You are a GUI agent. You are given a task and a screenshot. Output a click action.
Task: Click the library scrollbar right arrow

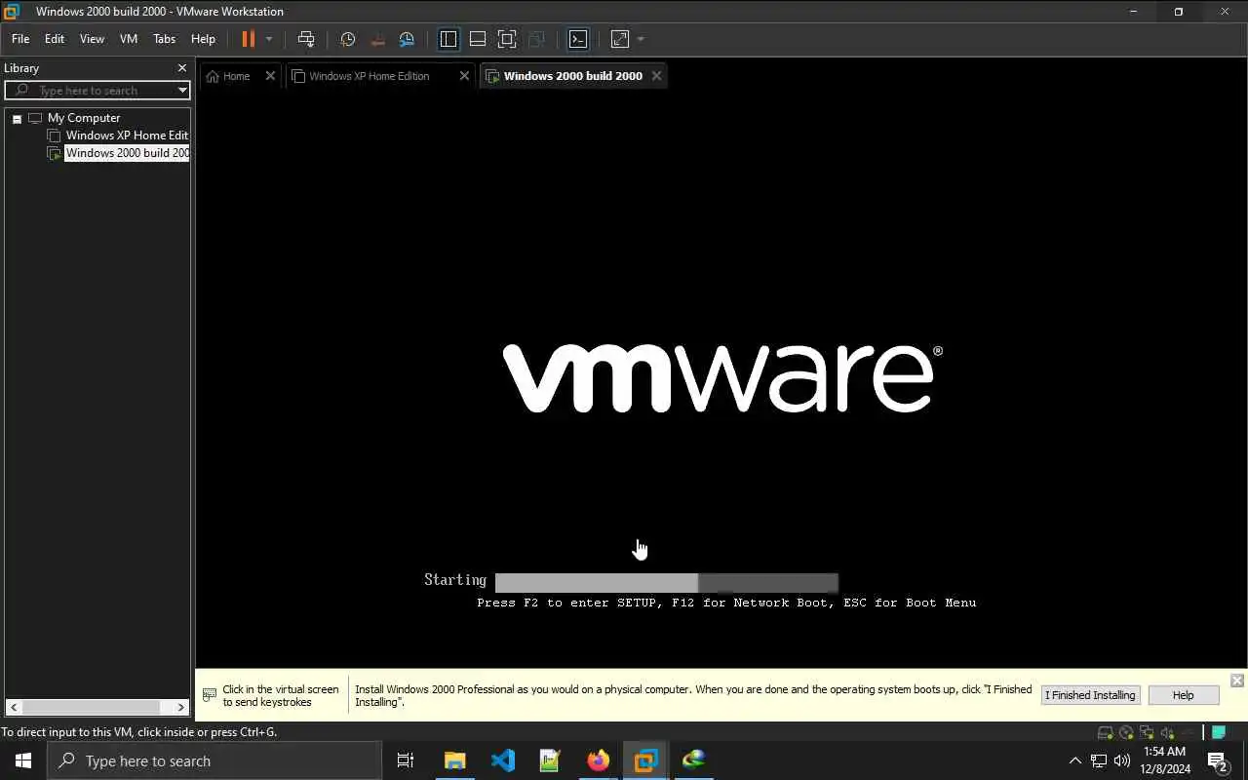(181, 707)
